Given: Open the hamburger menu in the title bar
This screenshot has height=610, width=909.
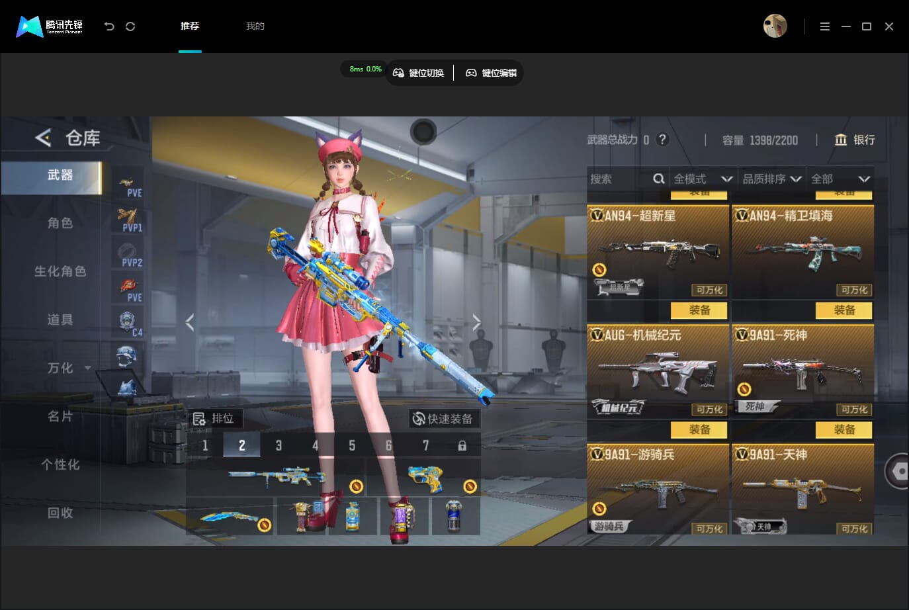Looking at the screenshot, I should [824, 26].
